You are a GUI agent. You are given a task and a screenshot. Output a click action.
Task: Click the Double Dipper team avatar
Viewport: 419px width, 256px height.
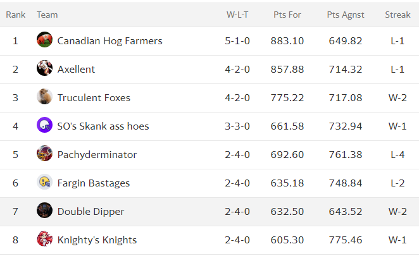pyautogui.click(x=44, y=210)
